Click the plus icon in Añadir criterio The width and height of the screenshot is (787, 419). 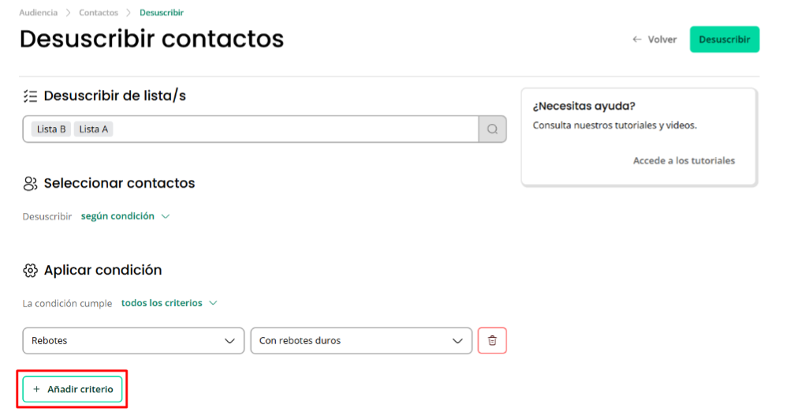coord(36,389)
